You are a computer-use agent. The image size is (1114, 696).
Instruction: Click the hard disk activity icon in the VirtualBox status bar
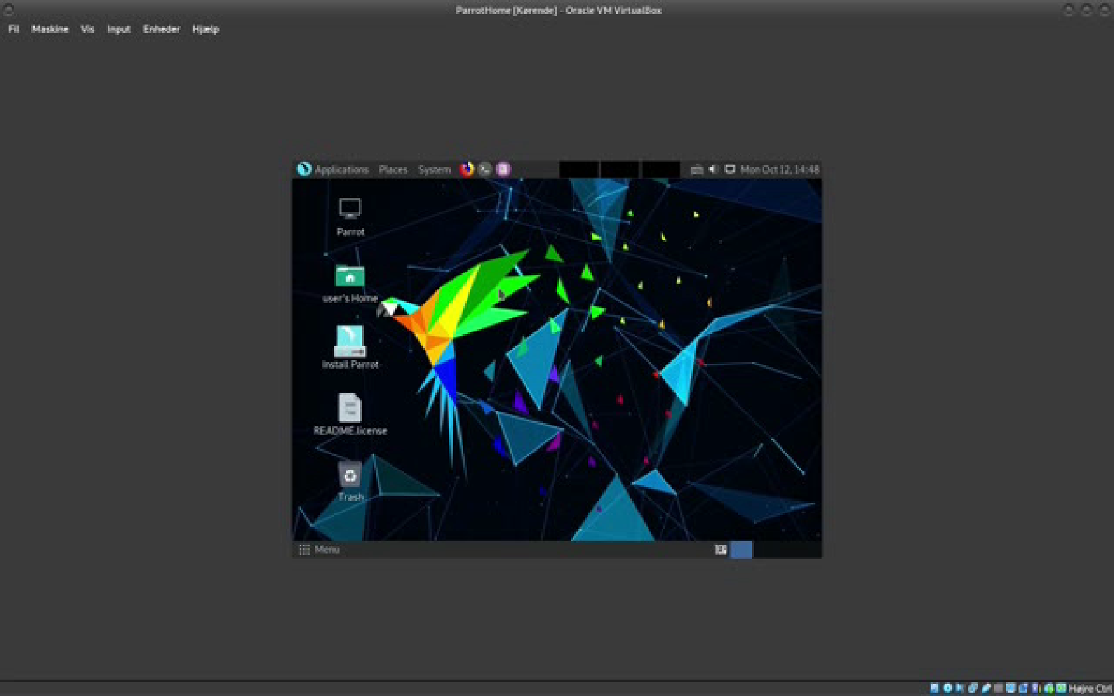pyautogui.click(x=934, y=689)
